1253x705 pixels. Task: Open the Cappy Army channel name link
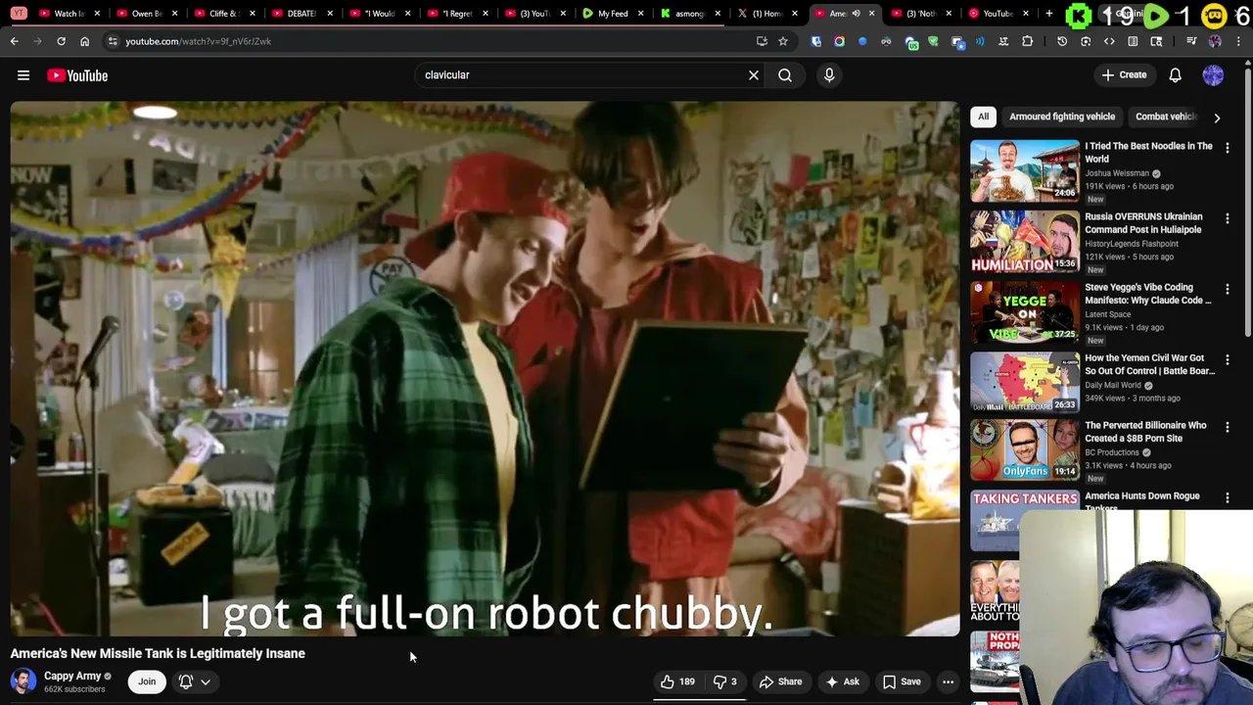click(72, 676)
